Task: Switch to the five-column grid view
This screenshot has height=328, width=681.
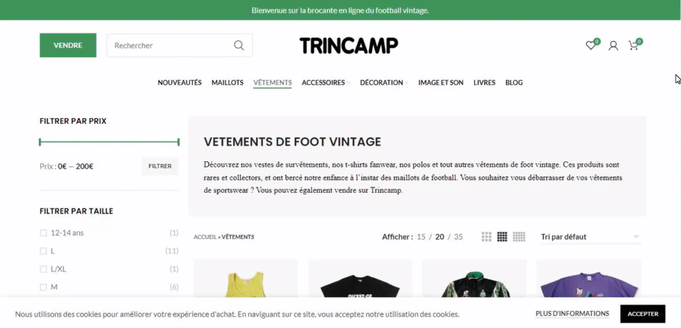Action: click(519, 237)
